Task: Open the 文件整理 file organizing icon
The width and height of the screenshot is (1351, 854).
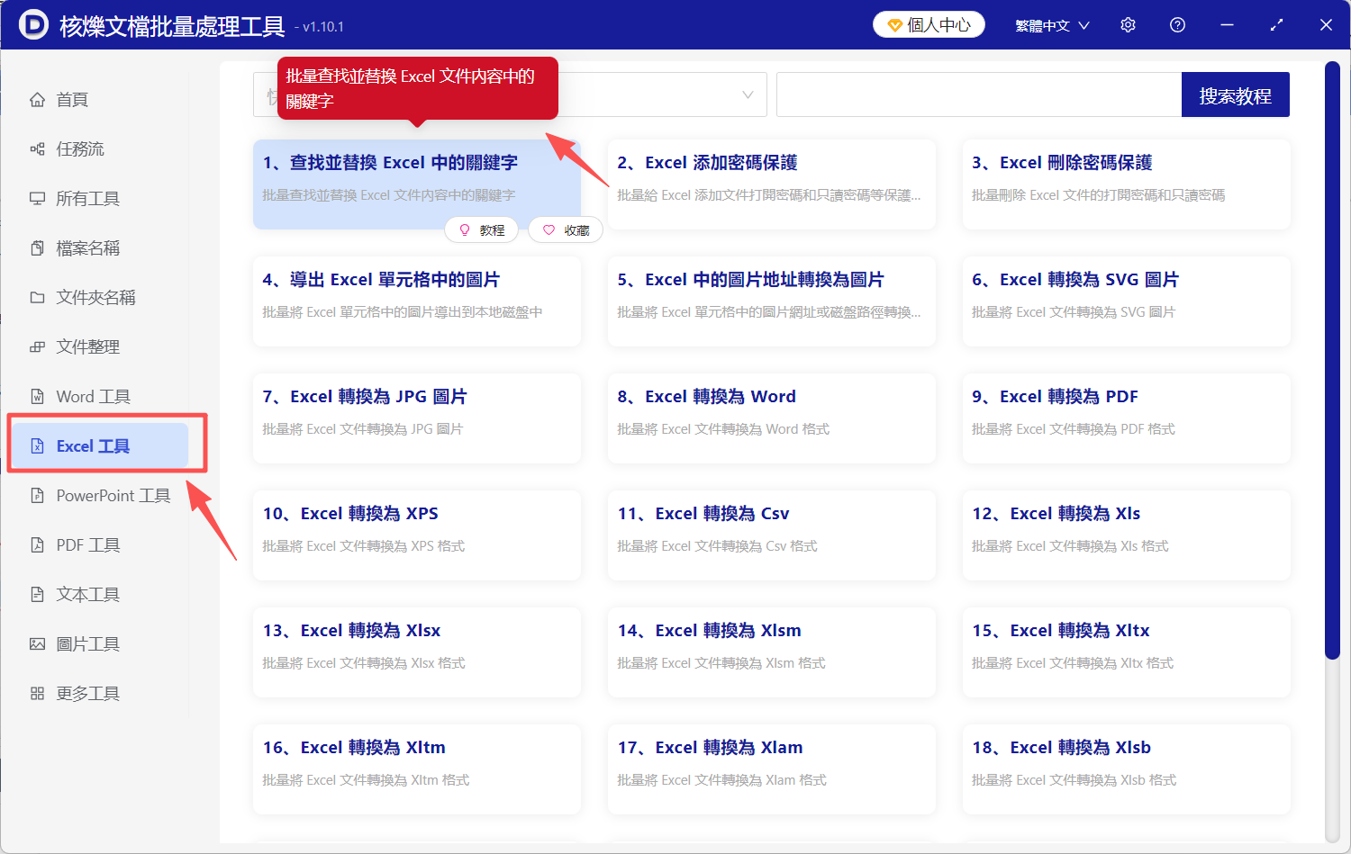Action: pos(36,346)
